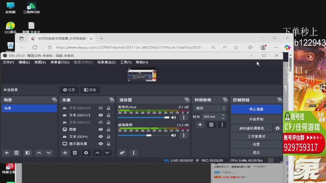Open advanced audio properties gears icon
The width and height of the screenshot is (326, 183).
click(x=122, y=153)
